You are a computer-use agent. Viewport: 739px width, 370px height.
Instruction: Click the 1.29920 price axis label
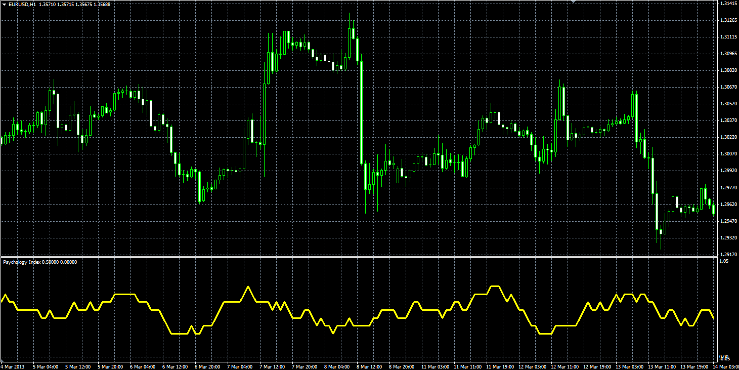pyautogui.click(x=728, y=171)
